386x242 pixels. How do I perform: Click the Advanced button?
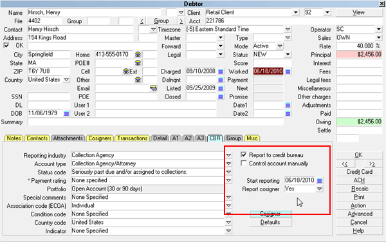click(359, 214)
